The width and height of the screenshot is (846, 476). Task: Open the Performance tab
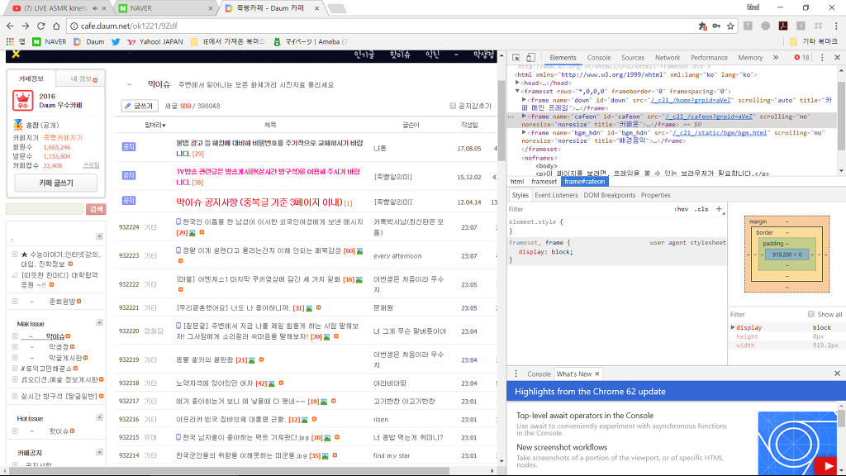tap(709, 58)
